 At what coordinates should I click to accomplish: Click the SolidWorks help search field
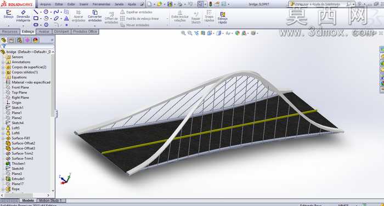click(321, 4)
